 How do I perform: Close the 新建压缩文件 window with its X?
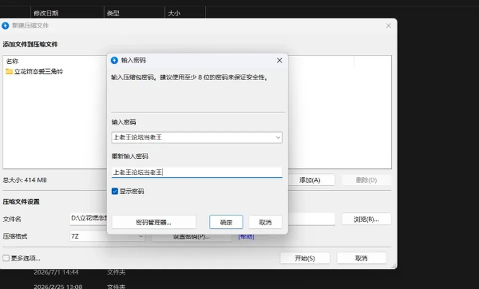click(x=388, y=25)
